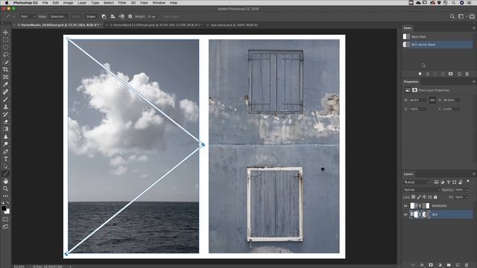477x268 pixels.
Task: Open the Window menu
Action: coord(159,3)
